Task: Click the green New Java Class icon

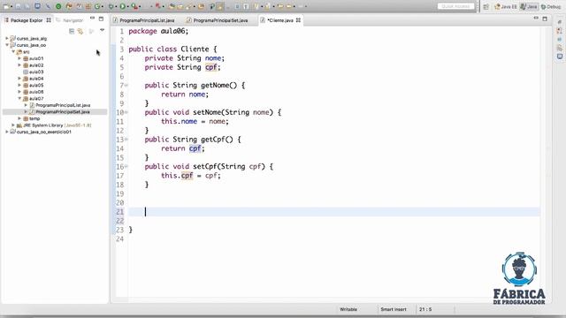Action: 97,6
